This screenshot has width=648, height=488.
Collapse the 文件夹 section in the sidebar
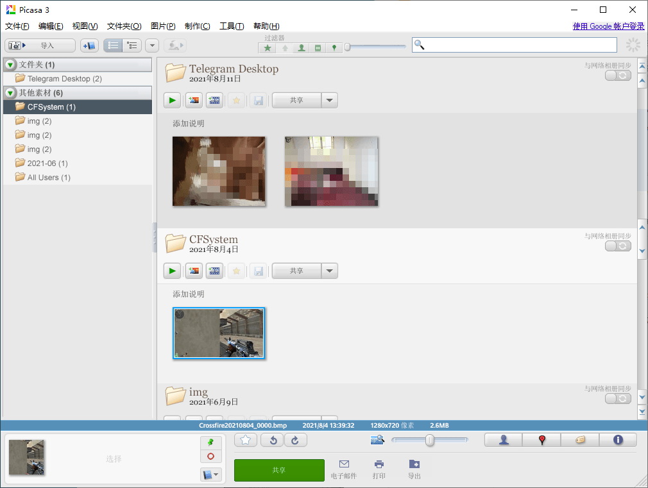(10, 65)
